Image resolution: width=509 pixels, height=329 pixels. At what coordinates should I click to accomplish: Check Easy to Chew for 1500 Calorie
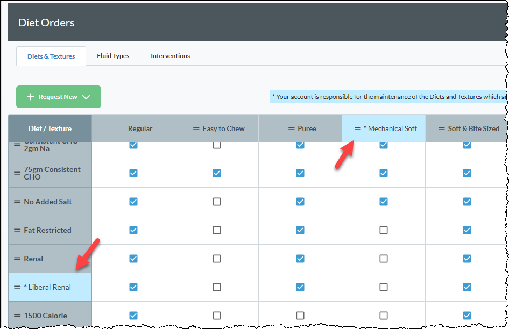(217, 316)
